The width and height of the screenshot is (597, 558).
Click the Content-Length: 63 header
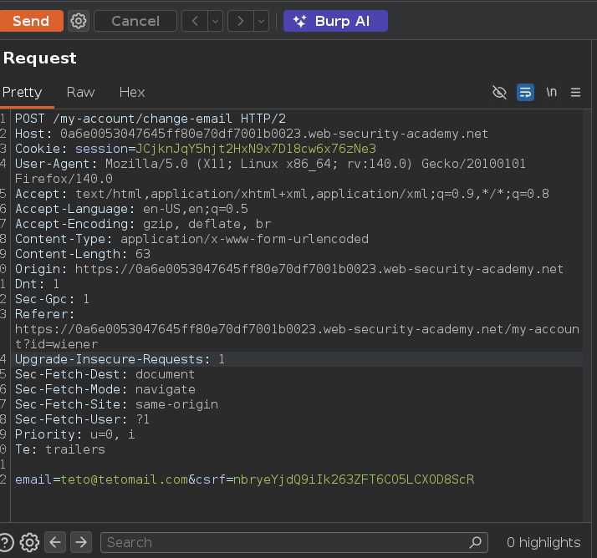point(83,254)
